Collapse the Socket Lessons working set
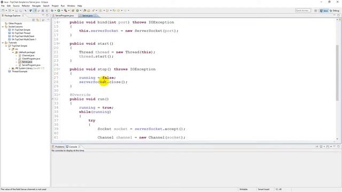The height and width of the screenshot is (192, 342). click(3, 27)
